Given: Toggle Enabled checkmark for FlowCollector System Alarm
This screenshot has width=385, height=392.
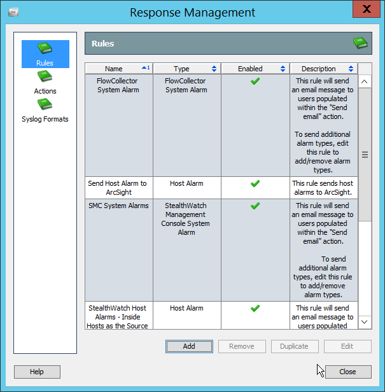Looking at the screenshot, I should click(x=255, y=81).
